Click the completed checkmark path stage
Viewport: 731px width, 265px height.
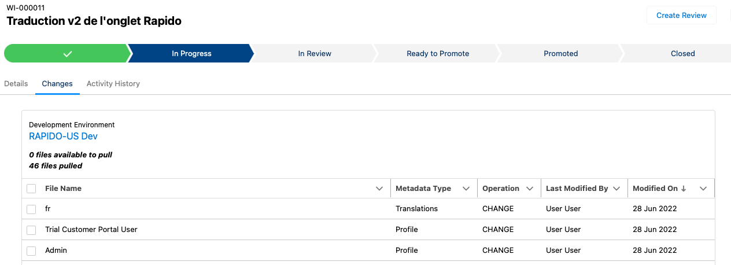click(67, 53)
